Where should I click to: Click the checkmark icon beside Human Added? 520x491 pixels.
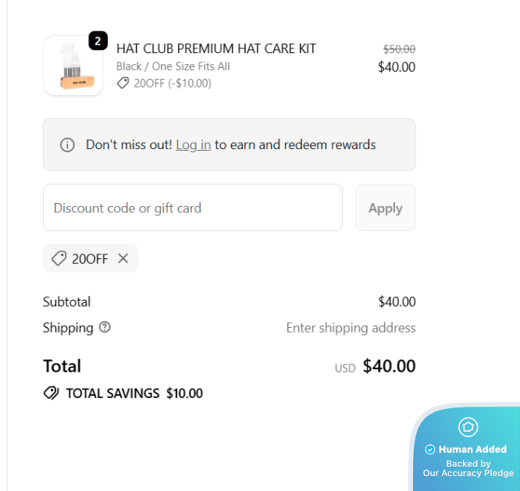pyautogui.click(x=429, y=450)
